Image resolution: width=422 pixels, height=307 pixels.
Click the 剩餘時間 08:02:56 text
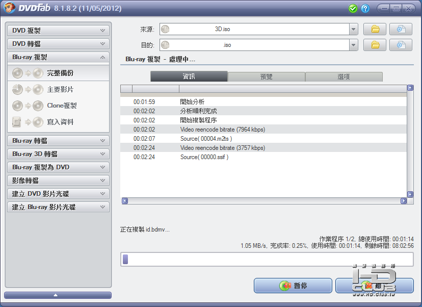point(389,246)
